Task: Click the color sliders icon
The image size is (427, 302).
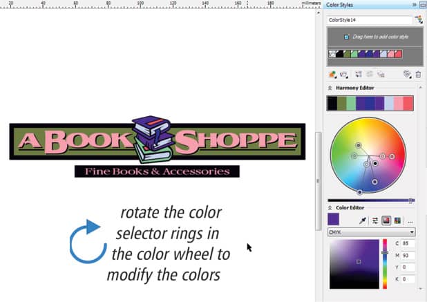Action: [375, 220]
